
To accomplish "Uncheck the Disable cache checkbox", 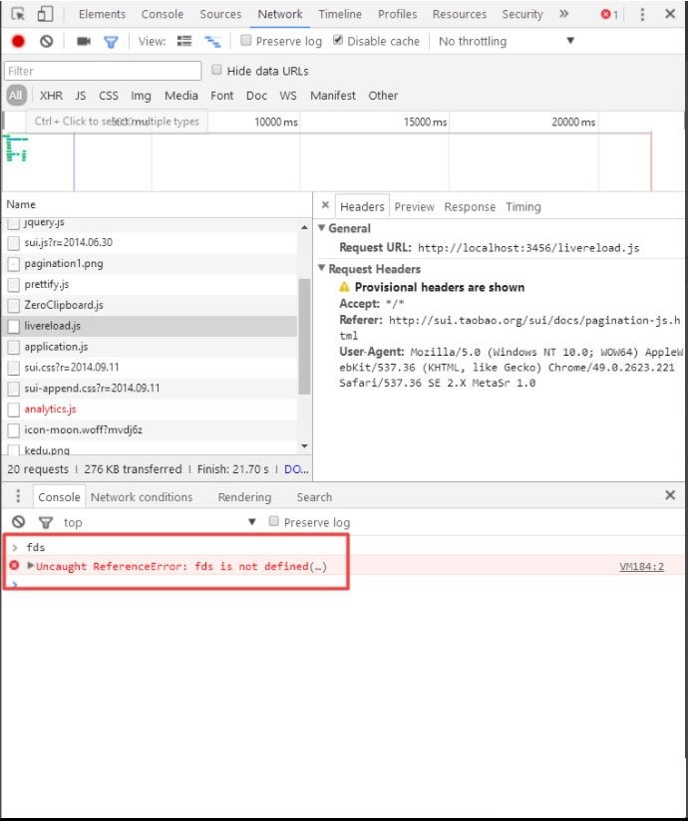I will [339, 41].
